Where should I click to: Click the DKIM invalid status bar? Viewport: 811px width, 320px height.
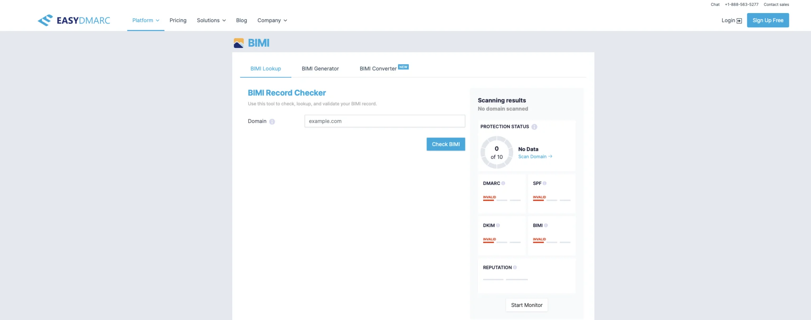pyautogui.click(x=502, y=242)
